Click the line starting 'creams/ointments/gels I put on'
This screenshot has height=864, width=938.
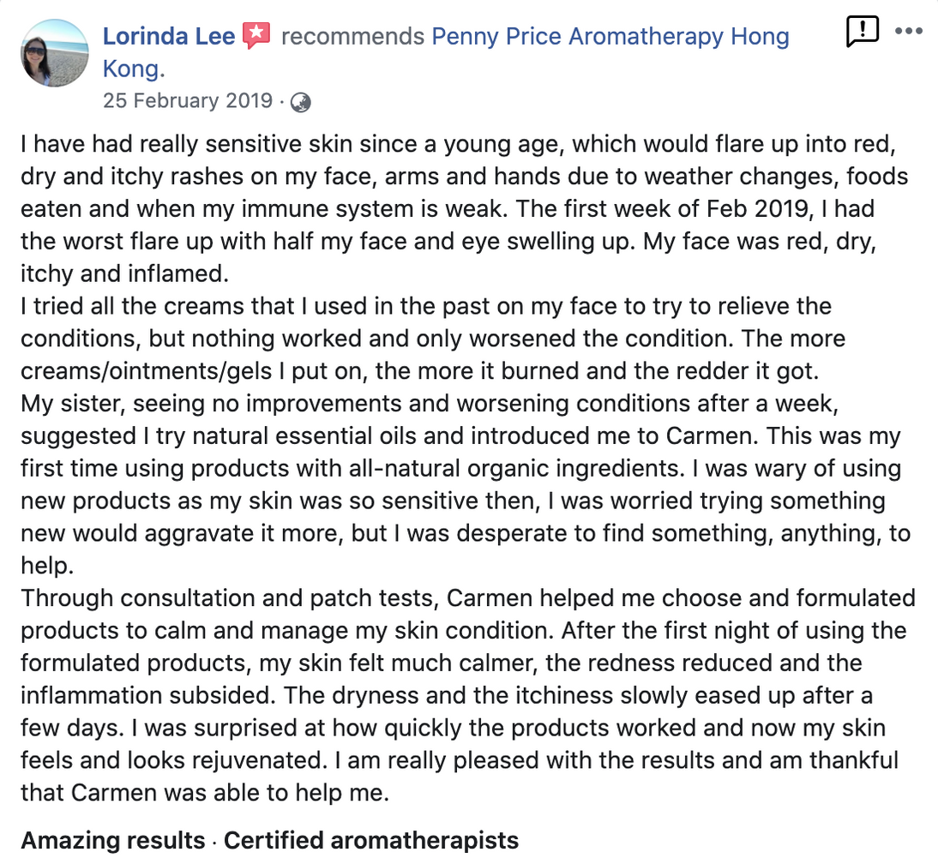419,371
